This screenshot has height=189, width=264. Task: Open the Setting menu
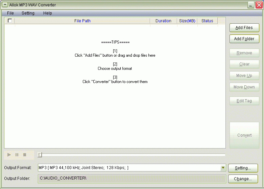[28, 13]
